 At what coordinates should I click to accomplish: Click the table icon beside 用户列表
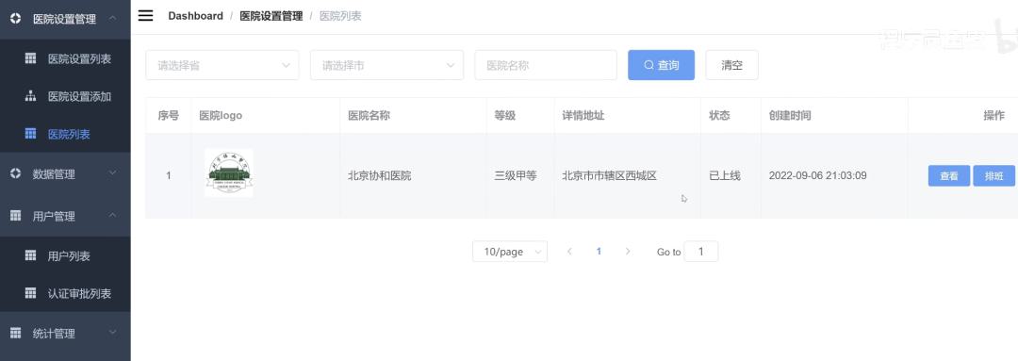click(30, 255)
